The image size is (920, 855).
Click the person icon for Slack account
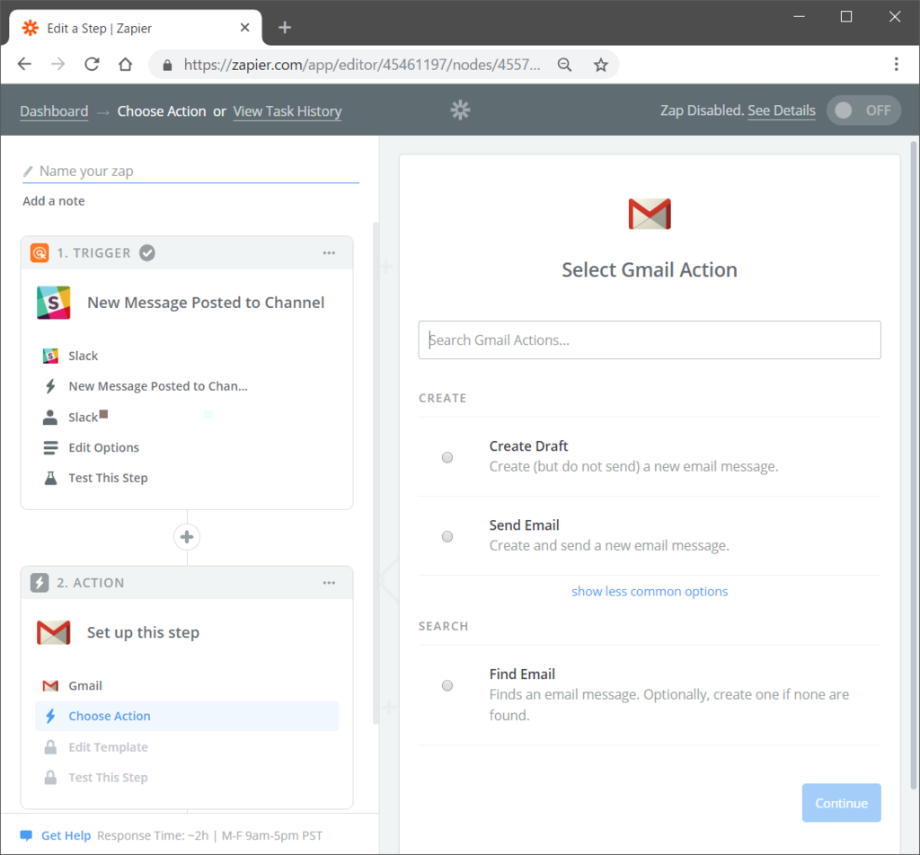[x=50, y=417]
